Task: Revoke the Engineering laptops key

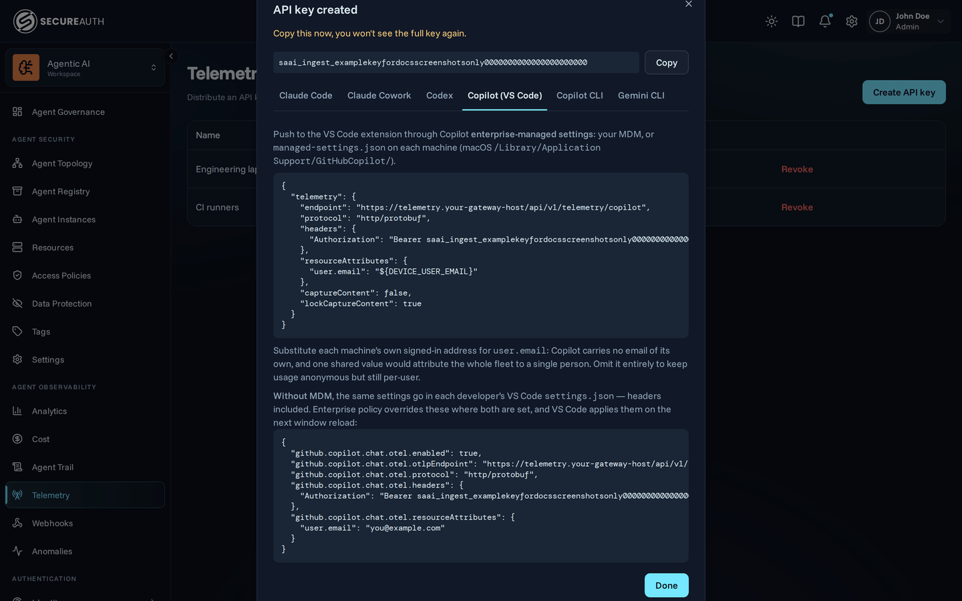Action: [x=797, y=169]
